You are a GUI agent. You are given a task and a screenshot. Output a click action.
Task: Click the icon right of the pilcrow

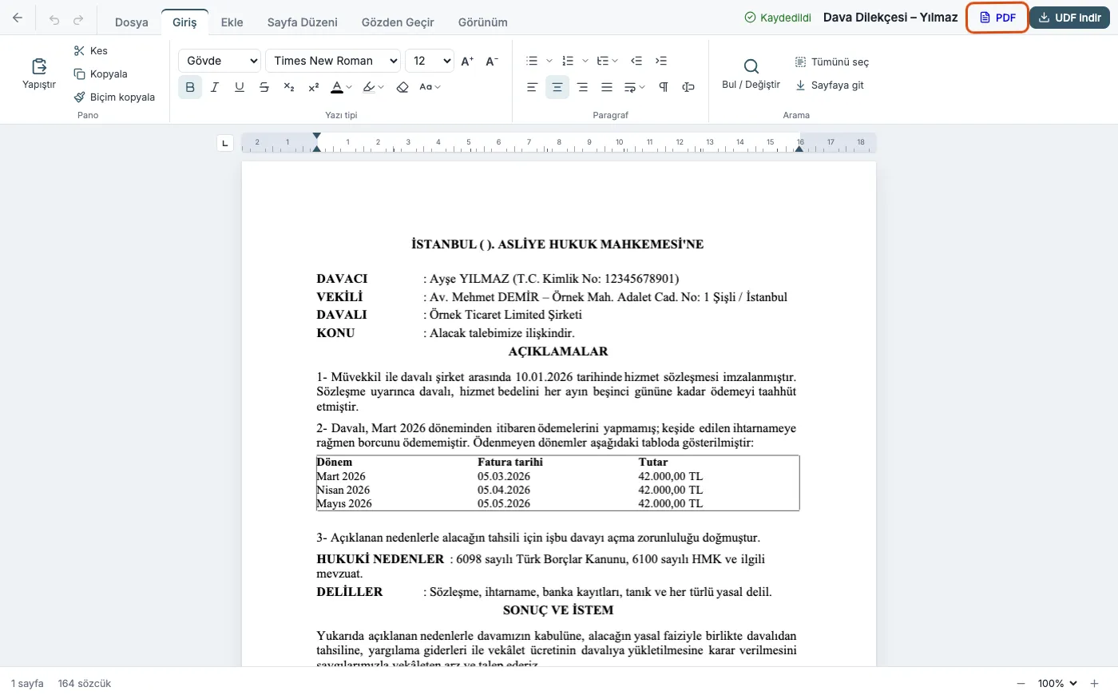coord(688,87)
